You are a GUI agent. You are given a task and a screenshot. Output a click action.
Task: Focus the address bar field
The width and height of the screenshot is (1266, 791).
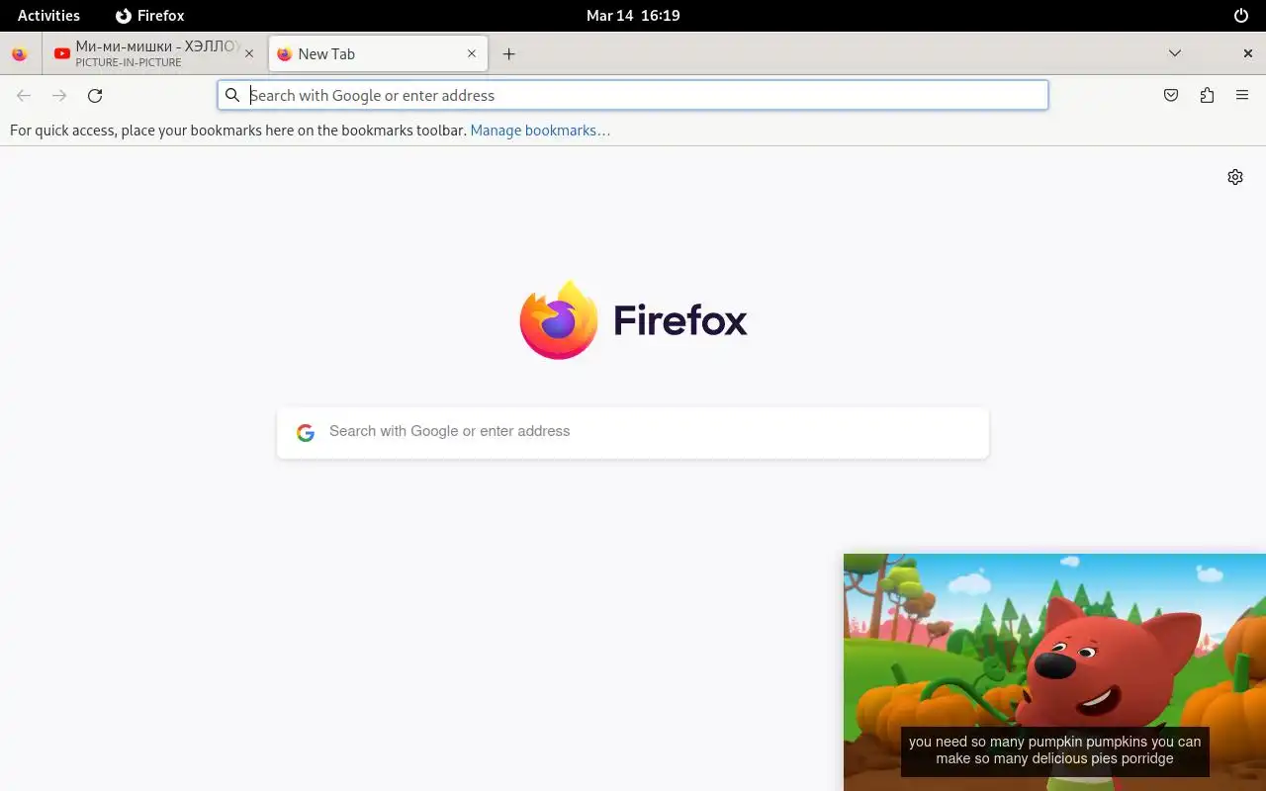pyautogui.click(x=633, y=95)
